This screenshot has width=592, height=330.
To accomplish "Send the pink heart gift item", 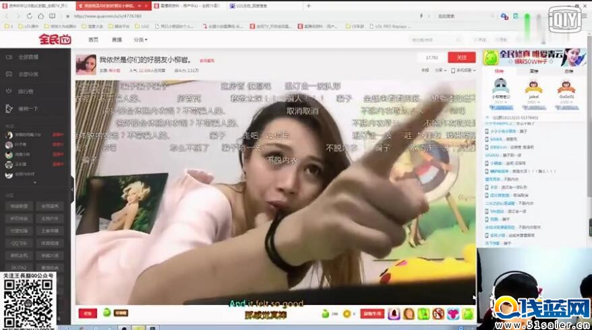I will tap(453, 314).
